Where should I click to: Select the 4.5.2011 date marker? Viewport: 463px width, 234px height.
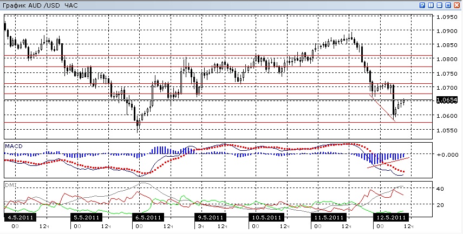20,217
